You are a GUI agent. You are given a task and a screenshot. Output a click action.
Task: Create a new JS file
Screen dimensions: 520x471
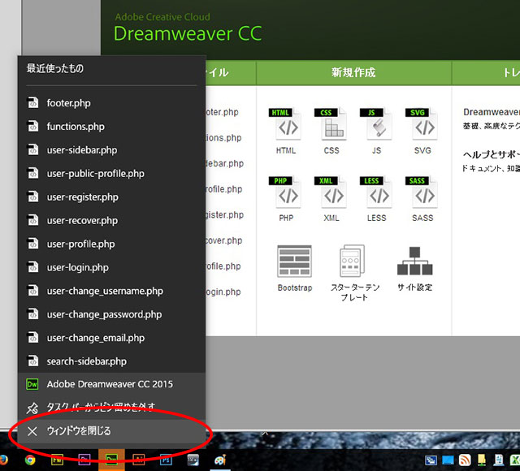point(376,131)
